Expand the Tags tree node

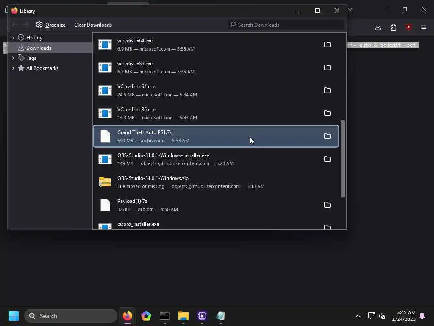pos(13,58)
